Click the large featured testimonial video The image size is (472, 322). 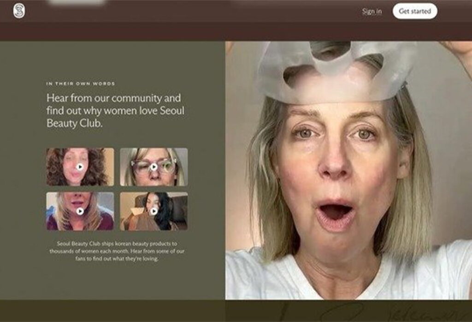(x=348, y=185)
